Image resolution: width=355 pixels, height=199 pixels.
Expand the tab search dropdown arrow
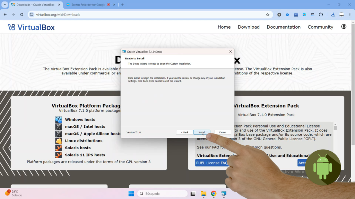point(5,5)
